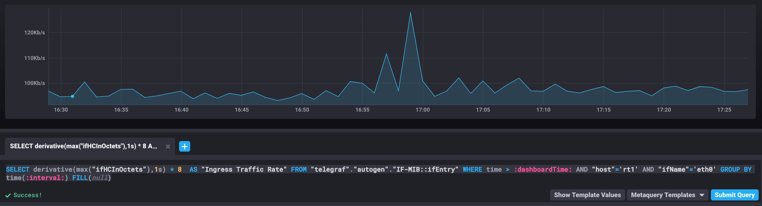The image size is (762, 206).
Task: Click the 17:00 time axis label
Action: (x=422, y=110)
